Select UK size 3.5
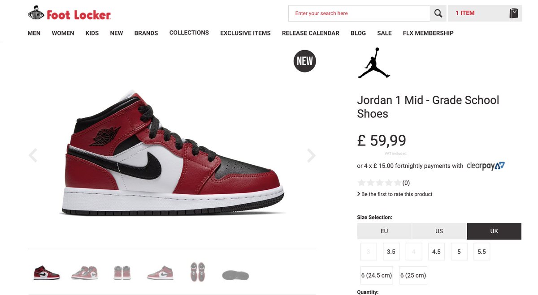Image resolution: width=538 pixels, height=295 pixels. [391, 252]
